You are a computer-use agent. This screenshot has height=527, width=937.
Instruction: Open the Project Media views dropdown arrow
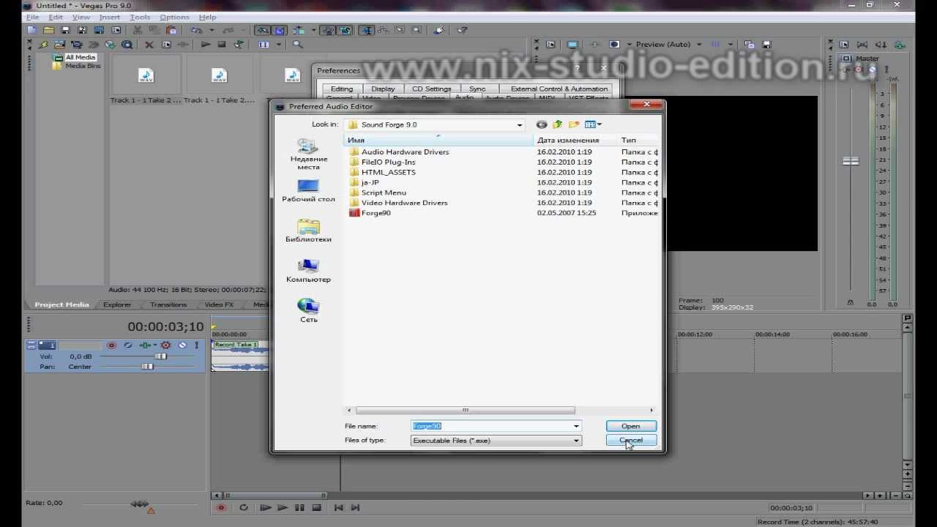coord(279,45)
